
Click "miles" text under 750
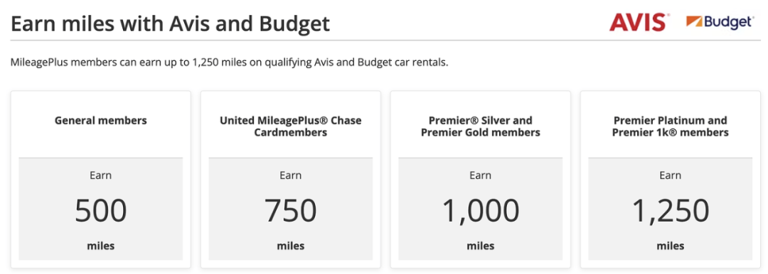pyautogui.click(x=290, y=246)
